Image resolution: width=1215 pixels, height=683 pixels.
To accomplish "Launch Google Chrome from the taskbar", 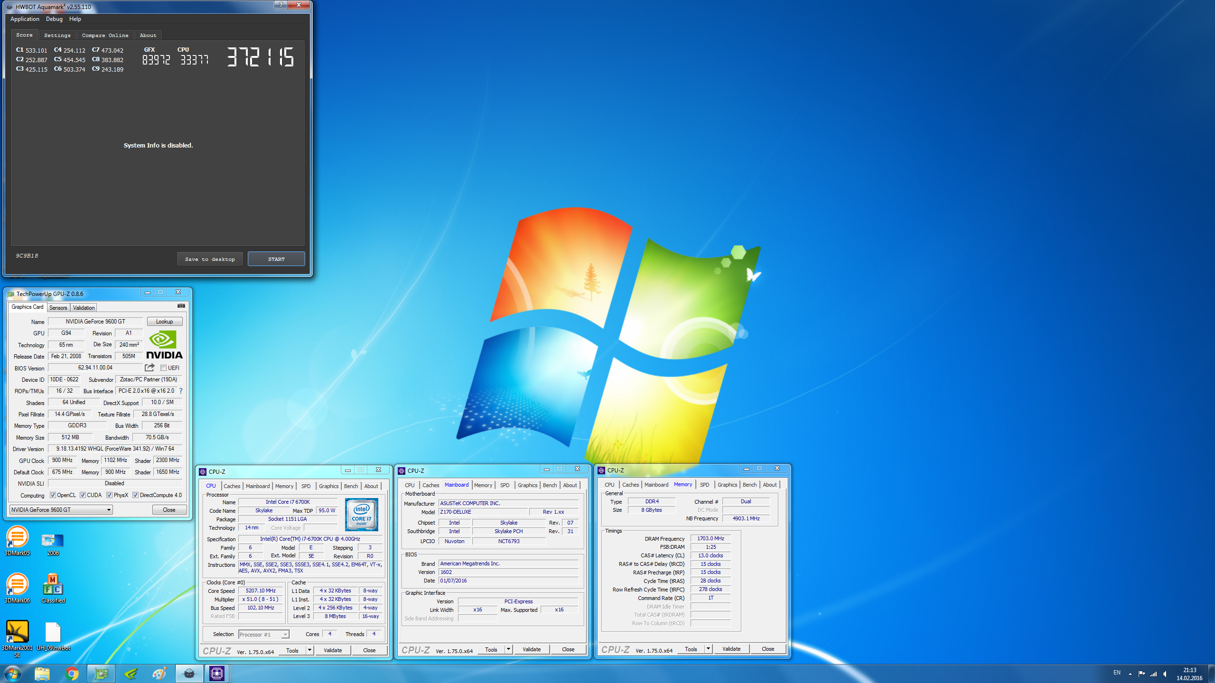I will point(72,674).
